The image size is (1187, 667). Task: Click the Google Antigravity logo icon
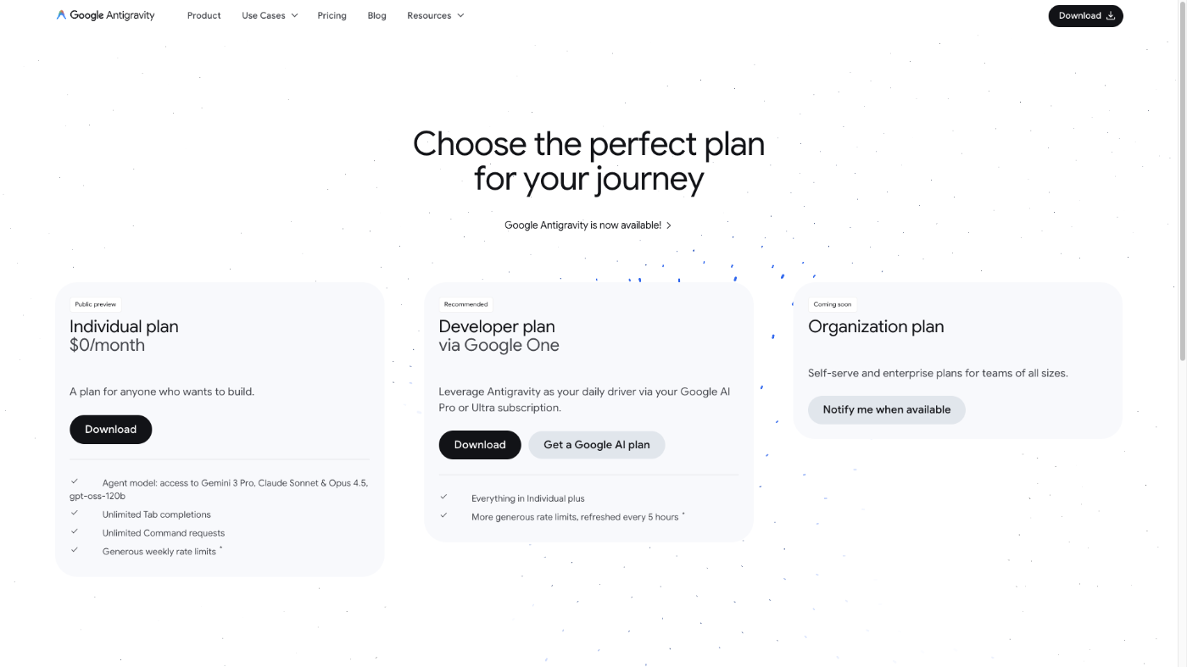click(x=61, y=15)
